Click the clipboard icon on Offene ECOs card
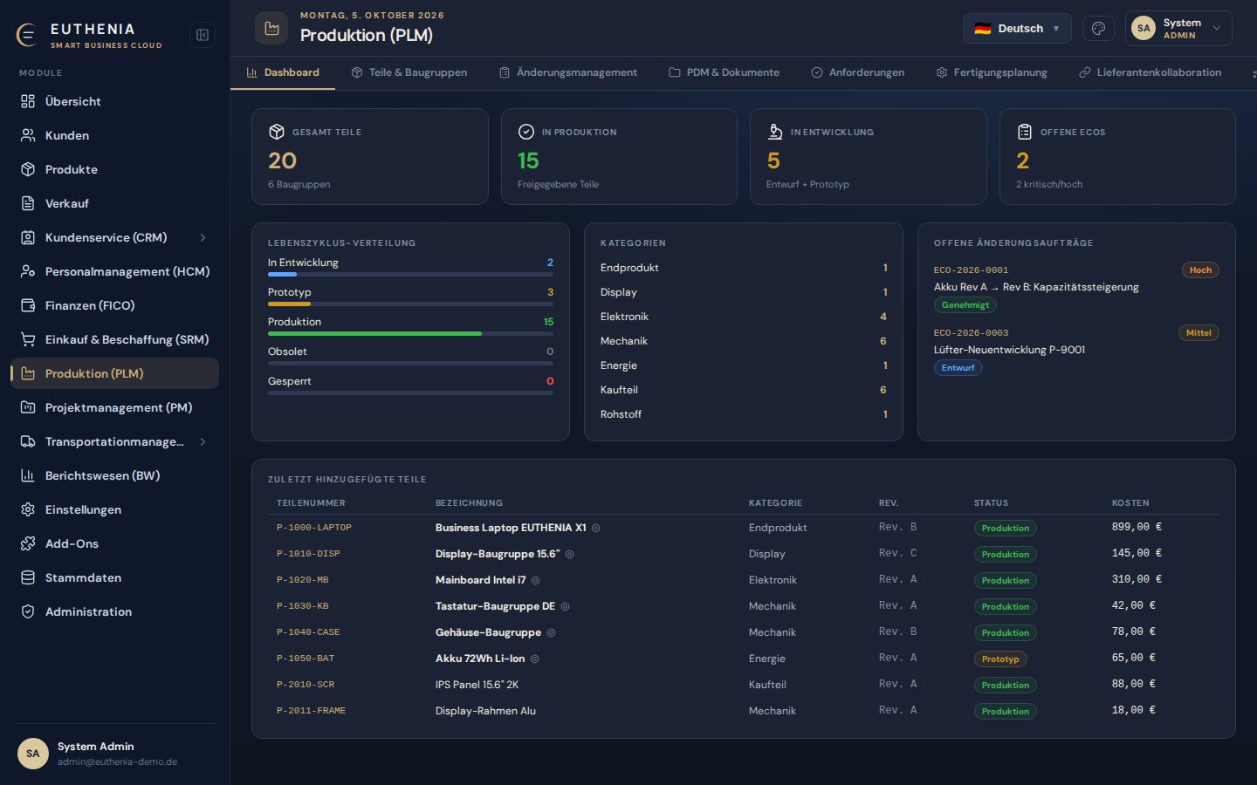 (1025, 132)
